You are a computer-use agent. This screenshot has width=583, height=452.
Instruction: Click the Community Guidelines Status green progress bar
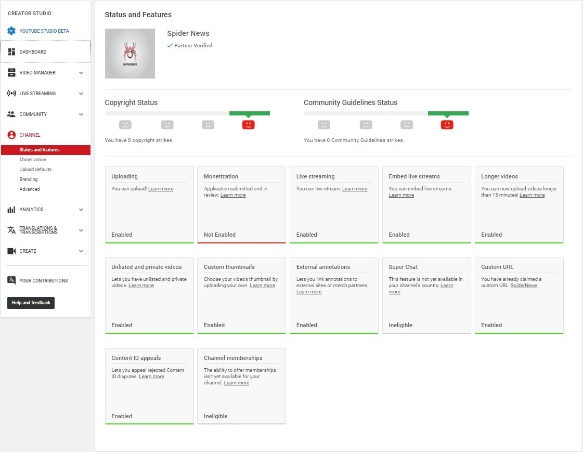click(448, 113)
